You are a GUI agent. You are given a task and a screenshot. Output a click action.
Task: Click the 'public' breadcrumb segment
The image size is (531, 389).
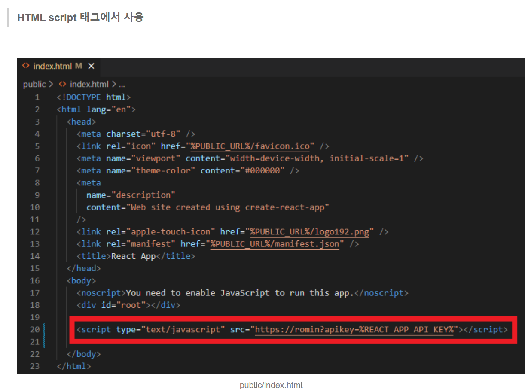click(x=34, y=85)
